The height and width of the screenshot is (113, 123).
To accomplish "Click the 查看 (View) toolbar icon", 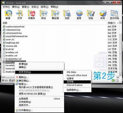I will click(79, 15).
